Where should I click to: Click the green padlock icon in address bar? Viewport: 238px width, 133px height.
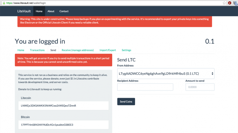4,3
